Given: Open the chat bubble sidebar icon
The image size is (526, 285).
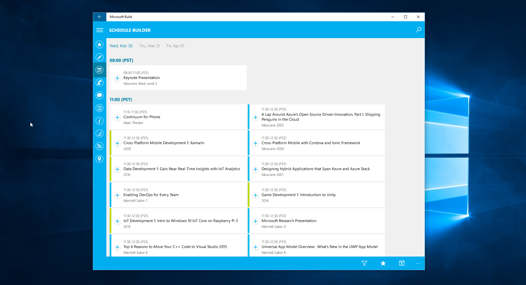Looking at the screenshot, I should pos(99,95).
